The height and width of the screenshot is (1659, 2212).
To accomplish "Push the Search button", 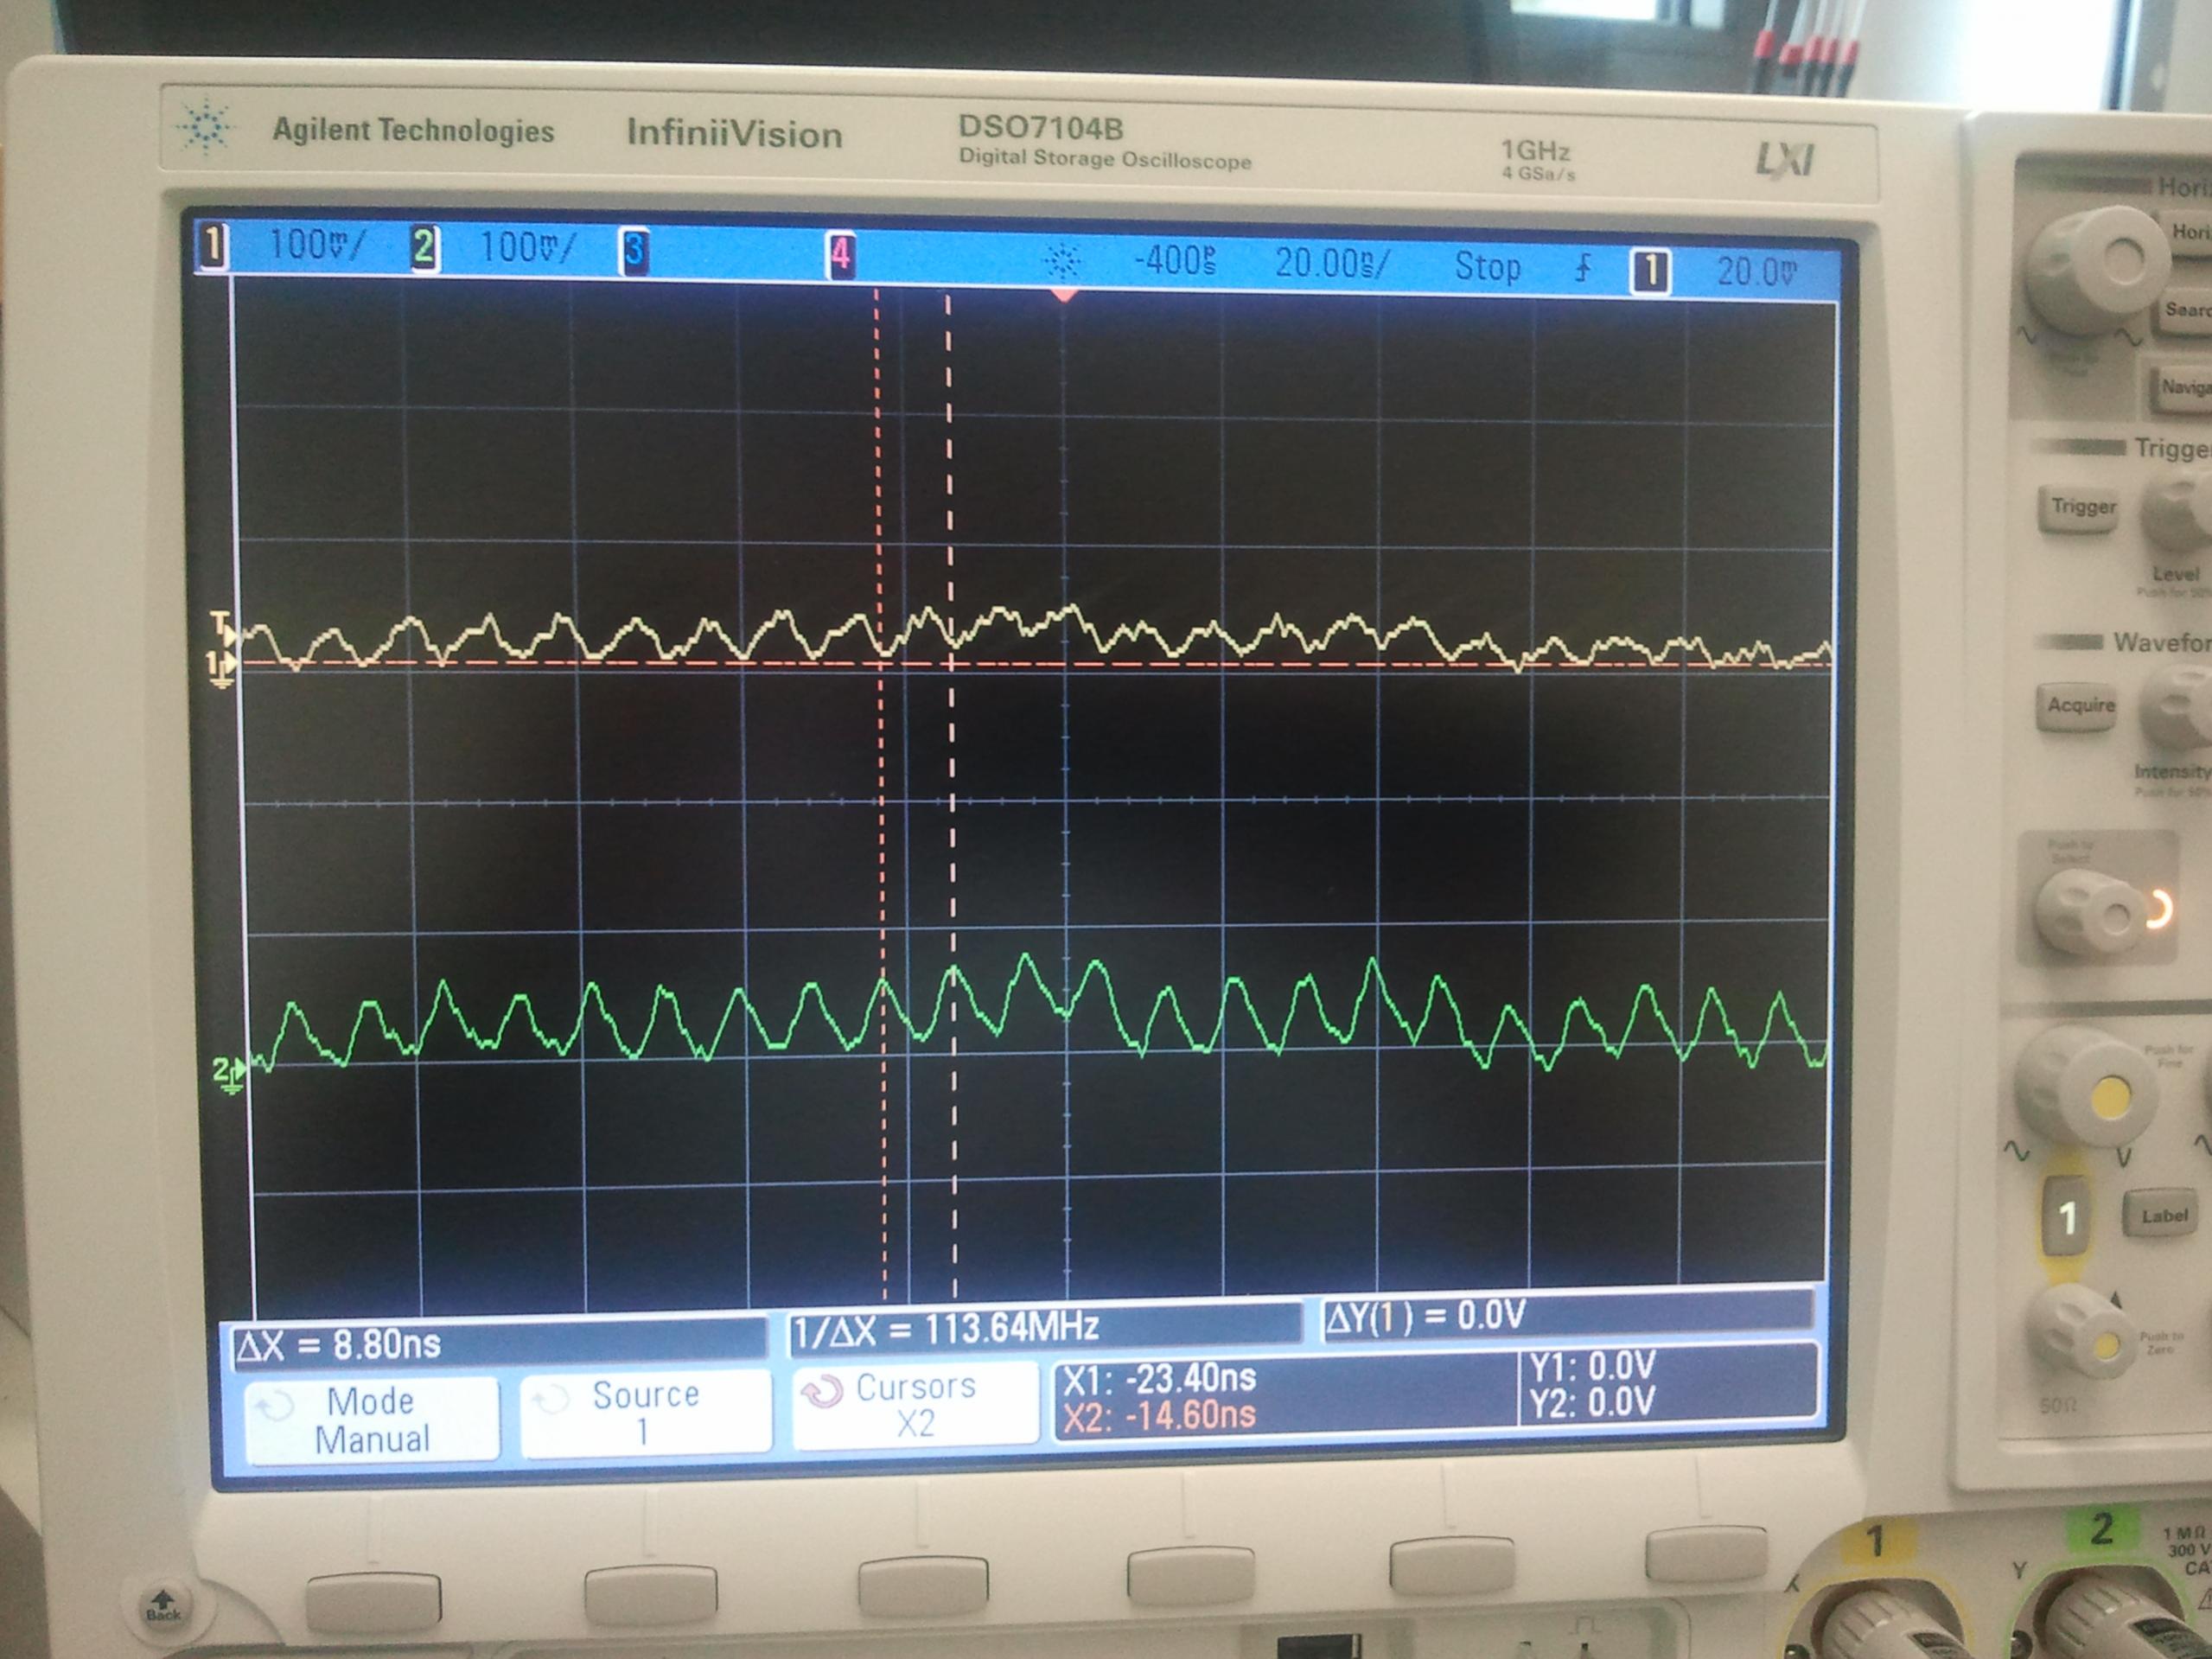I will [2186, 311].
